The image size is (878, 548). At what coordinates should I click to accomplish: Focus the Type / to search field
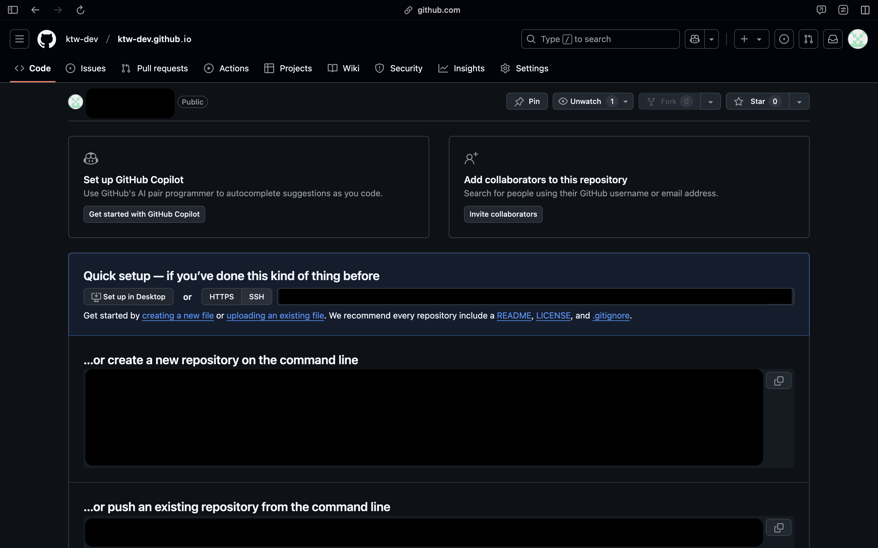click(600, 39)
